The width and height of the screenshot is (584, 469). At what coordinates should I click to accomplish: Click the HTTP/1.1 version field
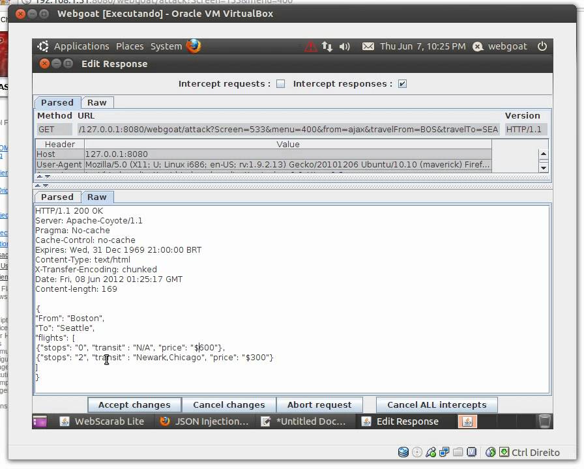pos(526,130)
